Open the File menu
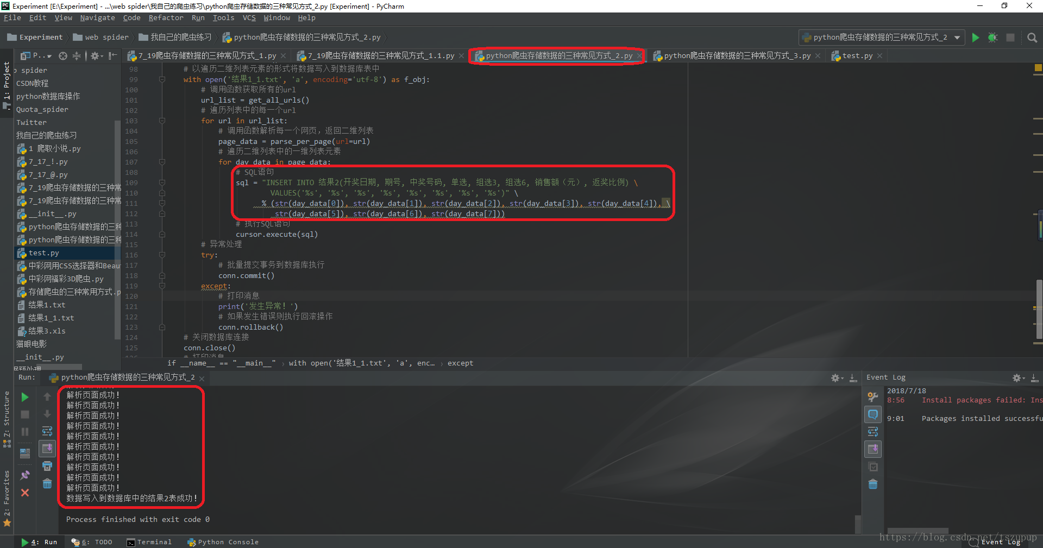The height and width of the screenshot is (548, 1043). click(12, 18)
